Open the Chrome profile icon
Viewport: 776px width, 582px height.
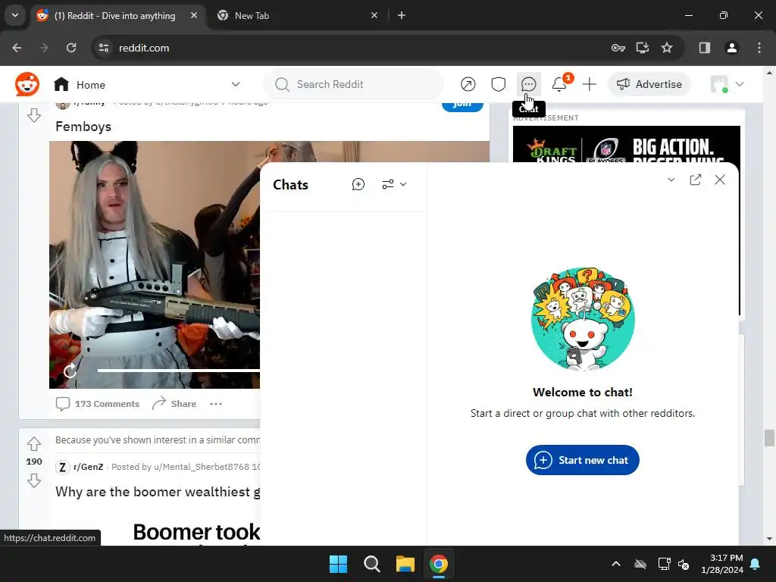tap(731, 48)
